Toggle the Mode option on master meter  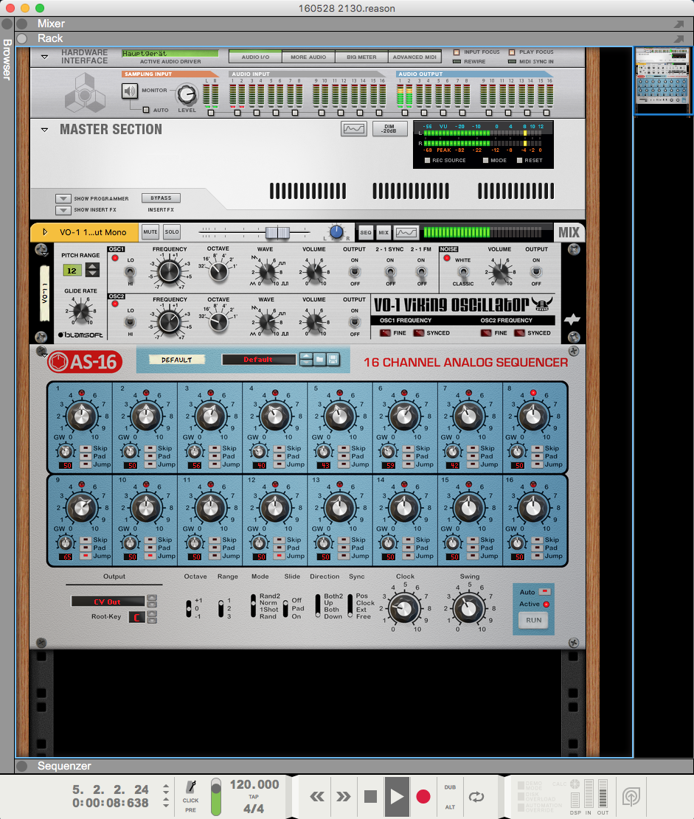coord(485,161)
